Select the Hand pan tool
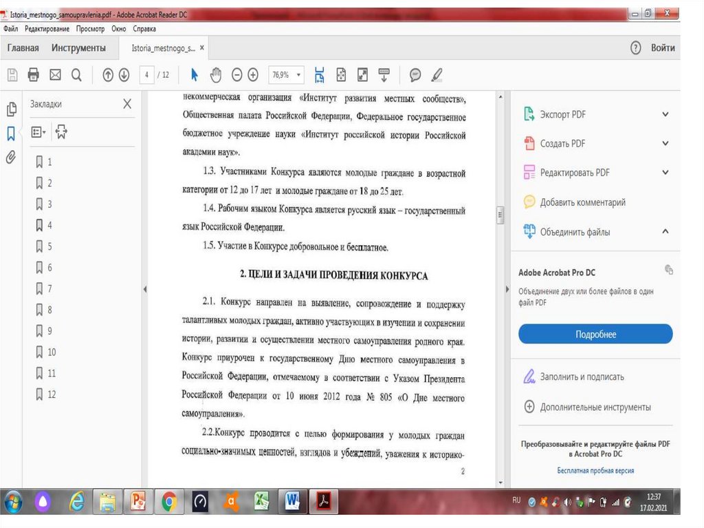704x528 pixels. coord(216,74)
